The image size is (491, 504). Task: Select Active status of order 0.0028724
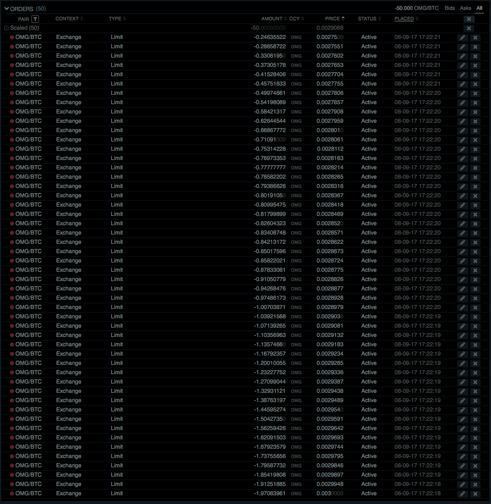pos(369,261)
